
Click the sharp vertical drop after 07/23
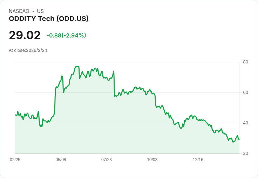coord(114,84)
